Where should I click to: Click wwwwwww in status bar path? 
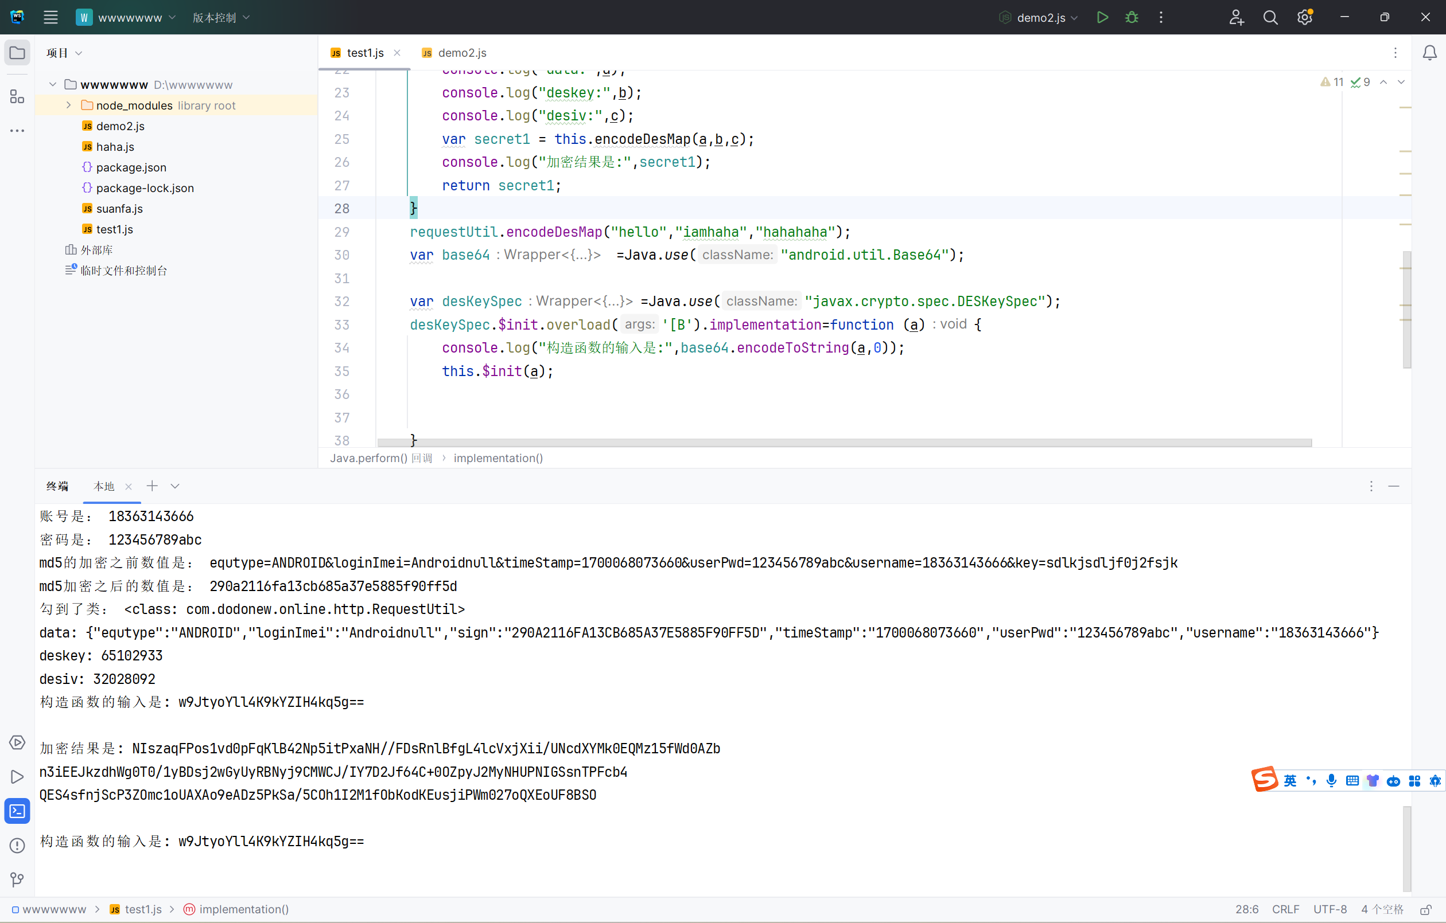54,909
